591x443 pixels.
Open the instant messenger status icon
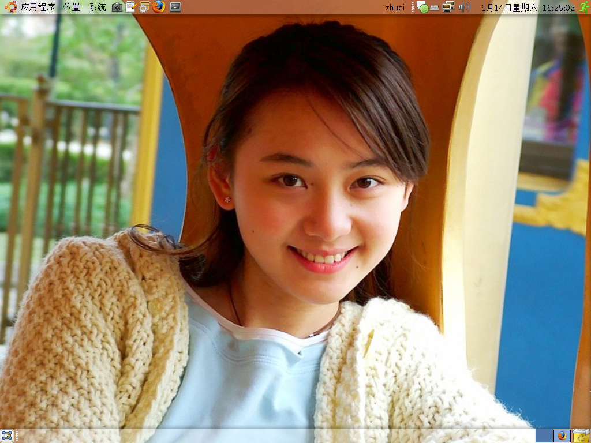pyautogui.click(x=422, y=7)
